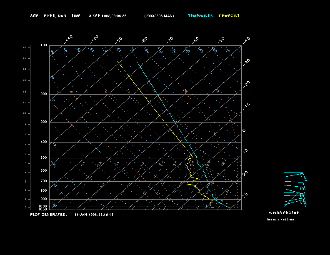Screen dimensions: 330x255
Task: Click the -110 temperature axis label
Action: tap(68, 40)
